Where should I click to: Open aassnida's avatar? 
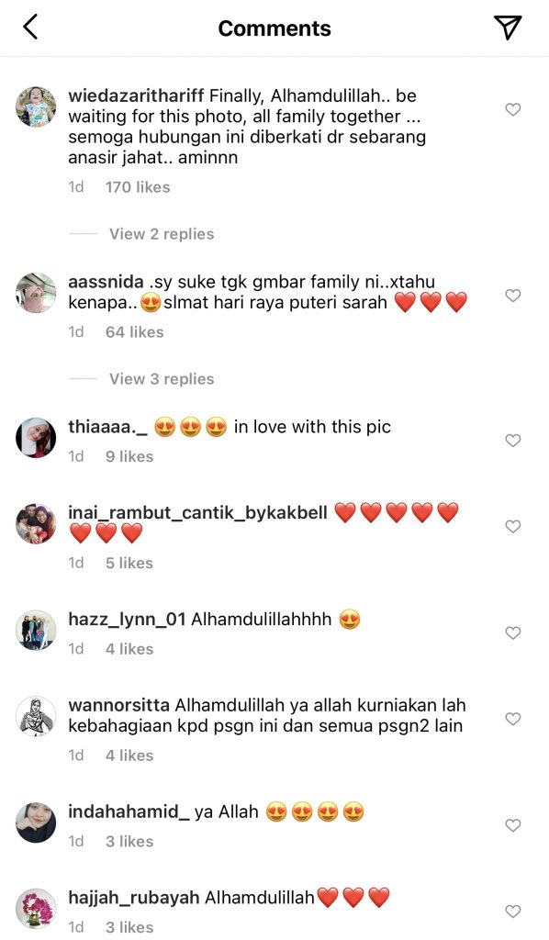(x=36, y=293)
